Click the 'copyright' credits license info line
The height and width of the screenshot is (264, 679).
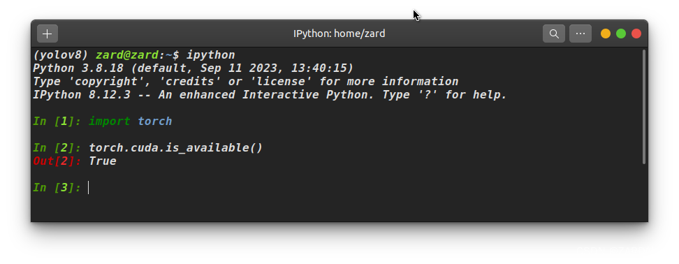point(245,82)
